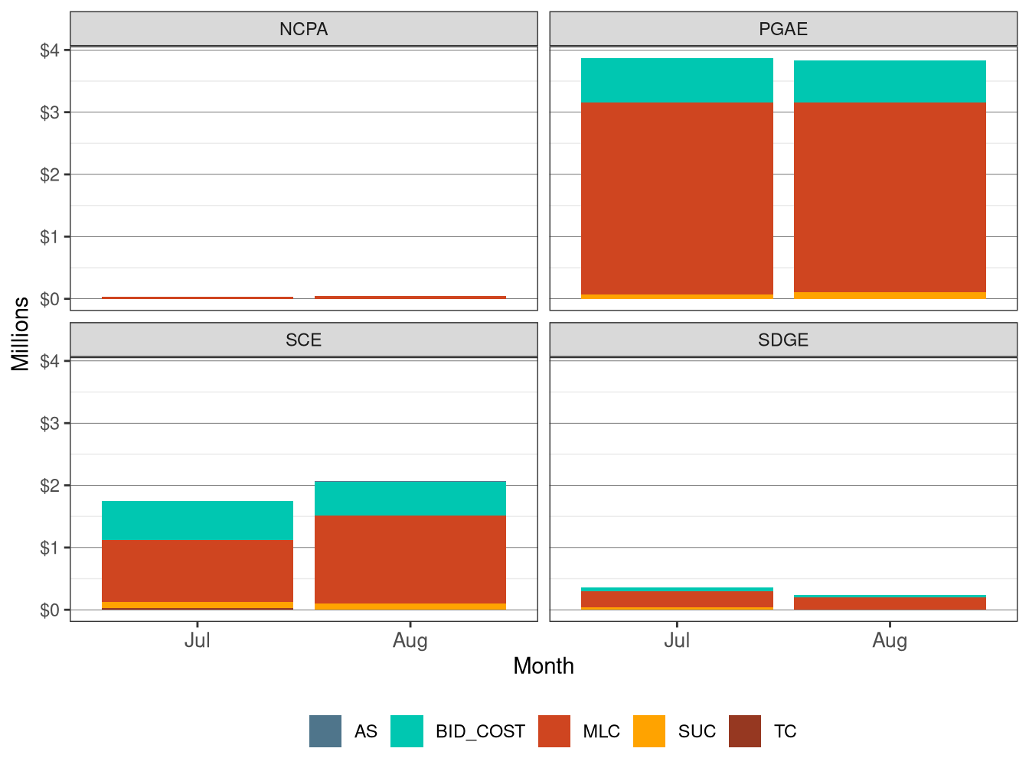The image size is (1029, 771).
Task: Select the TC legend label text
Action: pos(785,732)
